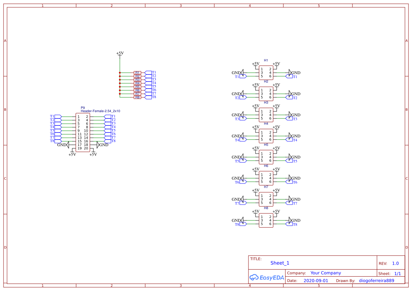
Task: Click the "REV:" field label
Action: coord(383,264)
